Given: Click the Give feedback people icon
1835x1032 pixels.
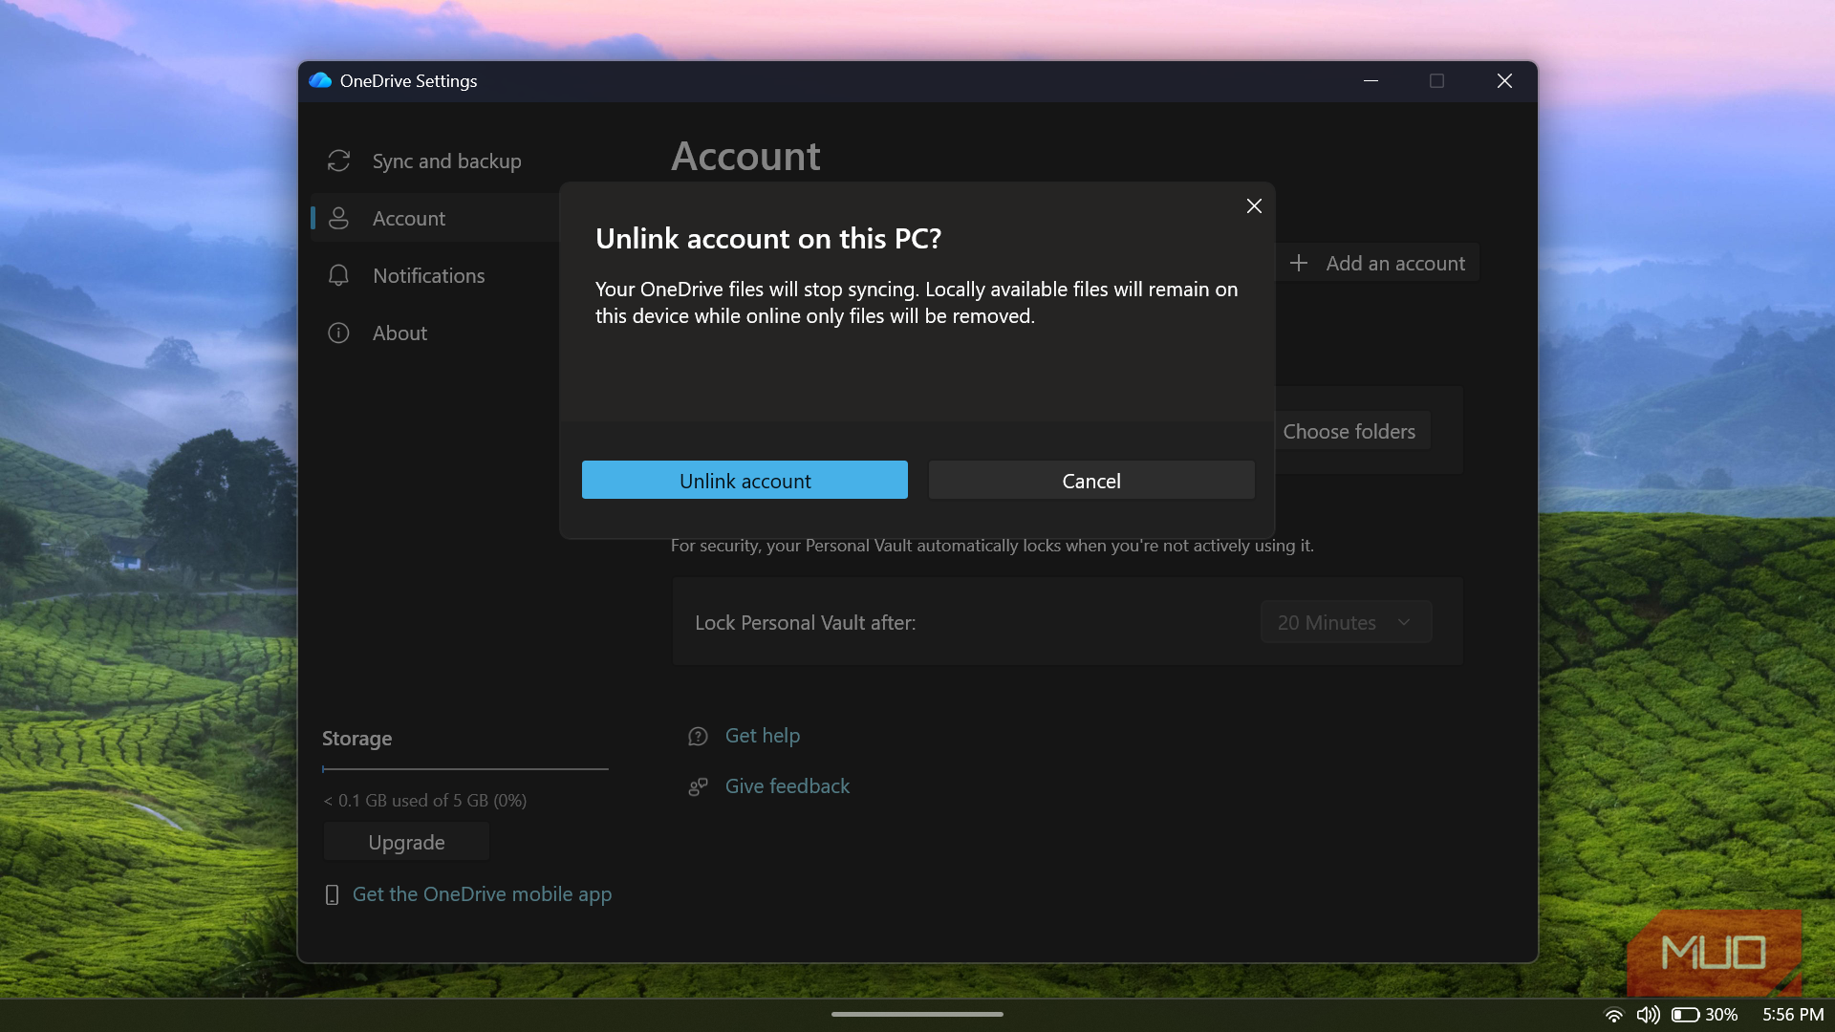Looking at the screenshot, I should (x=698, y=786).
